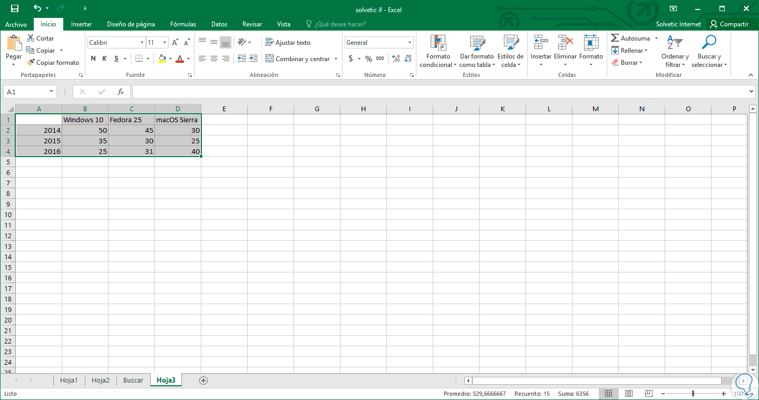Image resolution: width=759 pixels, height=400 pixels.
Task: Switch to the Hoja1 sheet
Action: 69,381
